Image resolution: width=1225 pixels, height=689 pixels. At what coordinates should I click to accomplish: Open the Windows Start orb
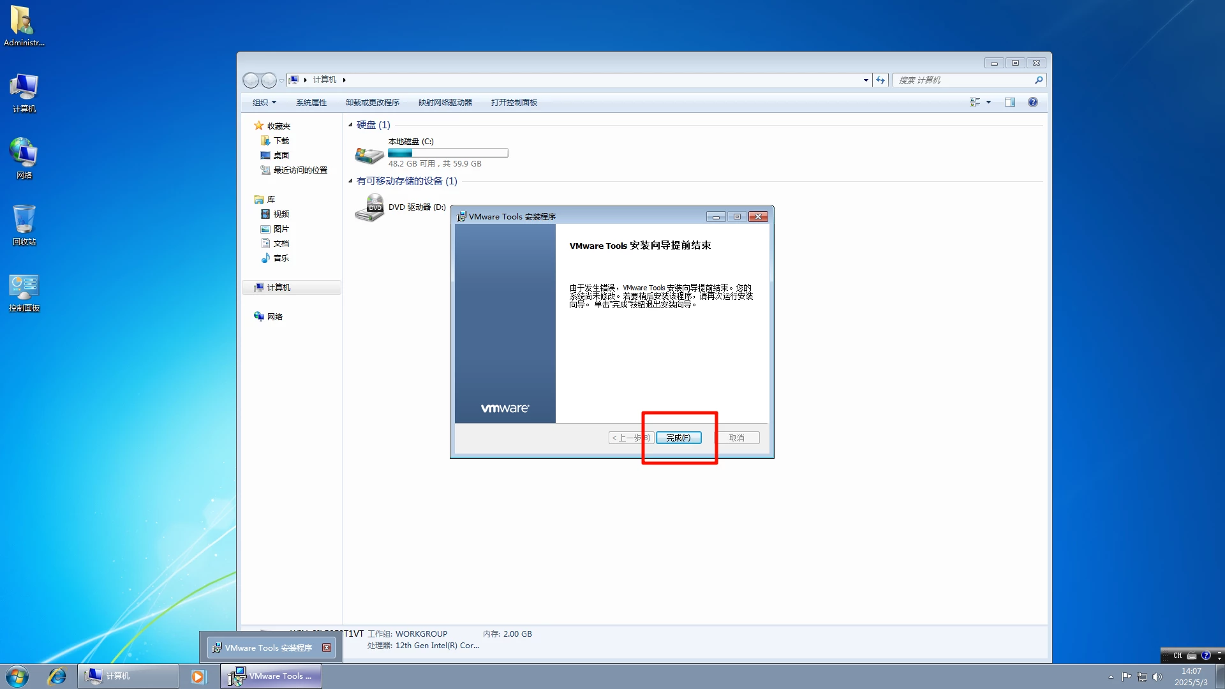pyautogui.click(x=17, y=676)
